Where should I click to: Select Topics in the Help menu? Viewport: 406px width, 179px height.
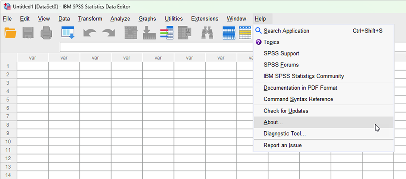click(x=323, y=42)
